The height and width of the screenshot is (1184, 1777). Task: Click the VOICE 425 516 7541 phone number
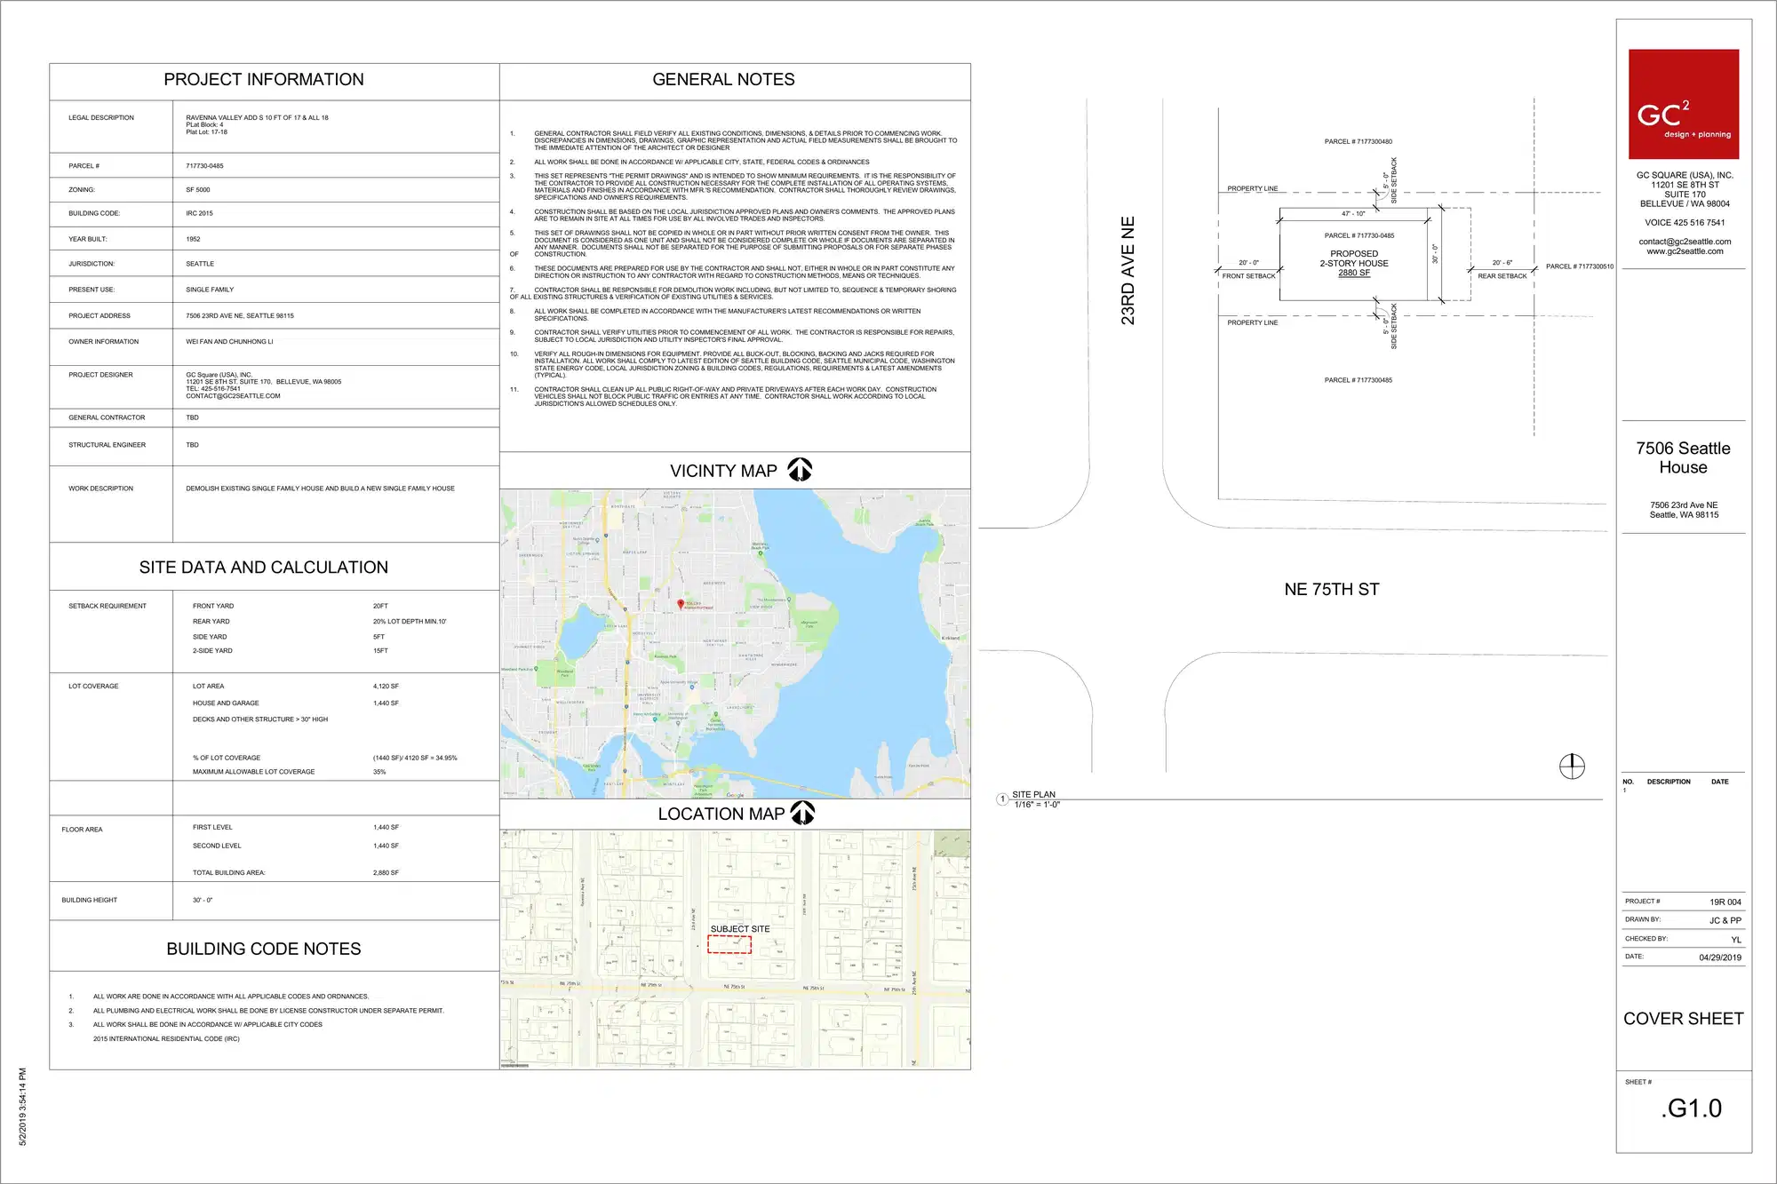click(1685, 223)
